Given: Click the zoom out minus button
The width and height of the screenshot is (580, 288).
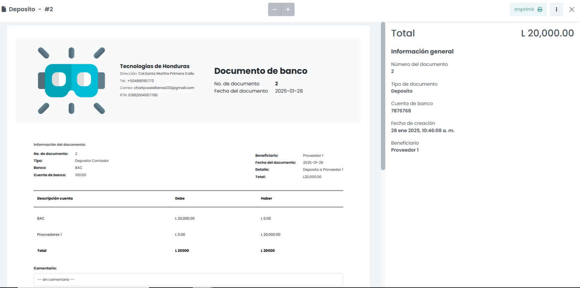Looking at the screenshot, I should point(275,10).
